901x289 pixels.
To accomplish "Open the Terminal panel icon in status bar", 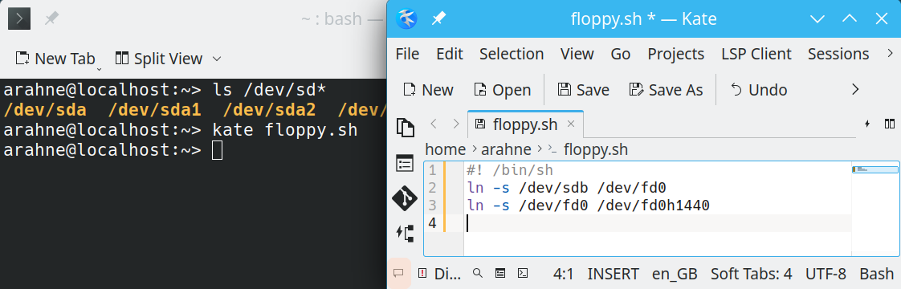I will [x=523, y=274].
